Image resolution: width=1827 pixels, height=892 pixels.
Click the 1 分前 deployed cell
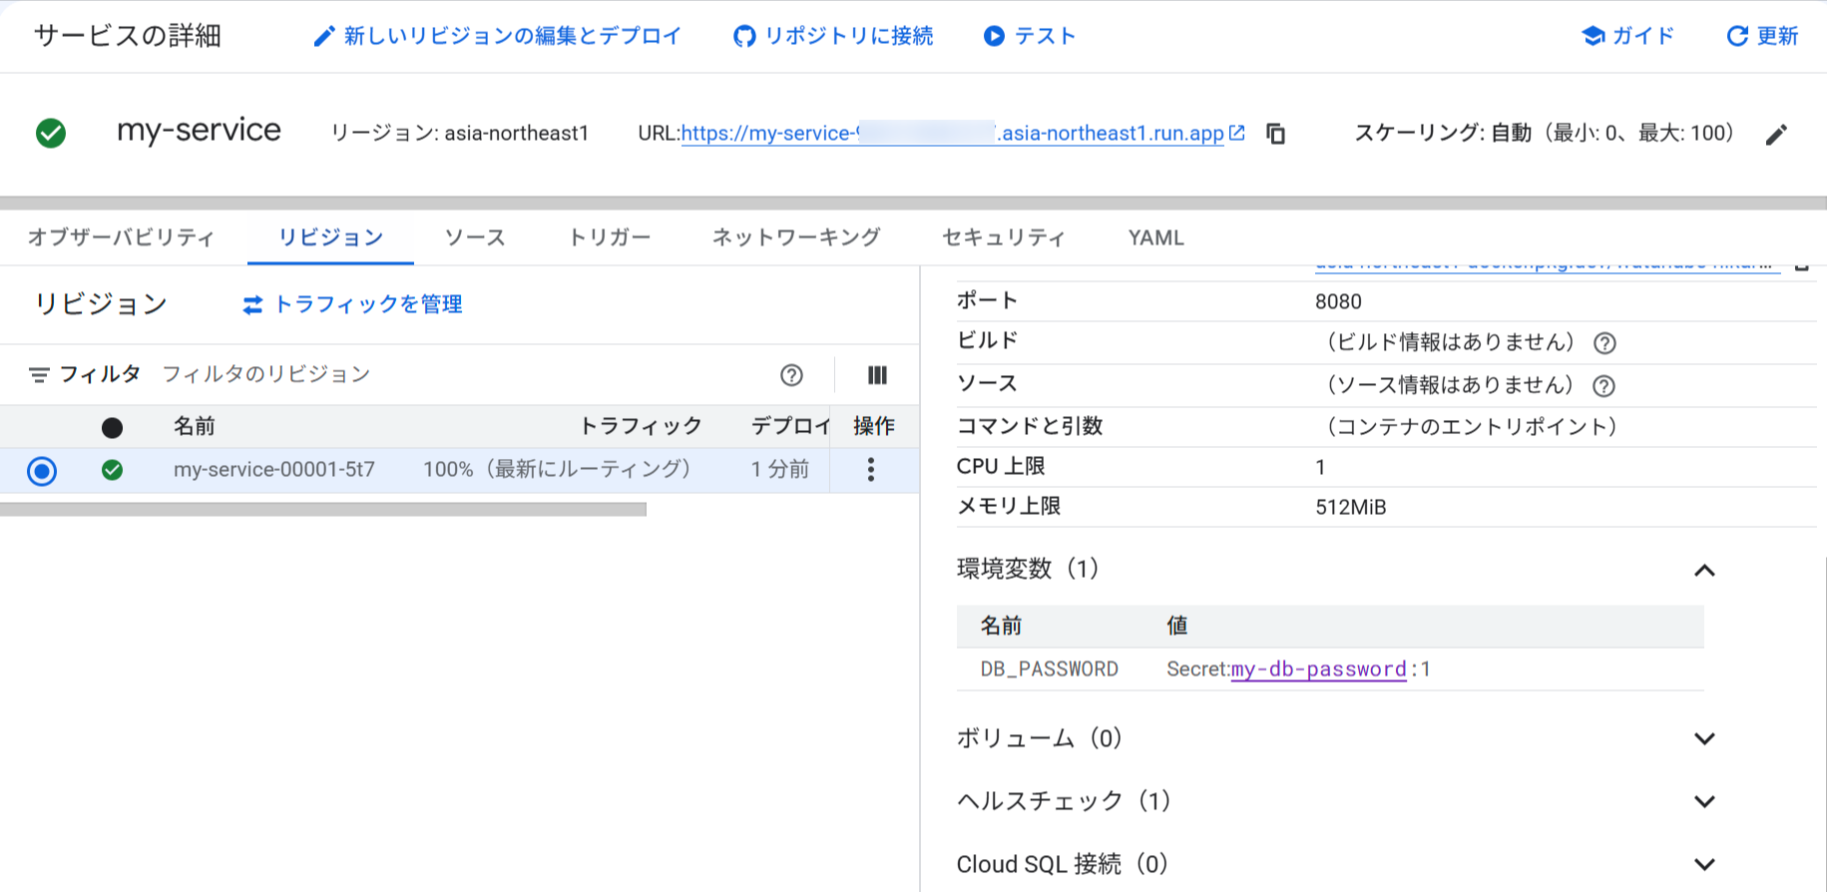[x=780, y=470]
